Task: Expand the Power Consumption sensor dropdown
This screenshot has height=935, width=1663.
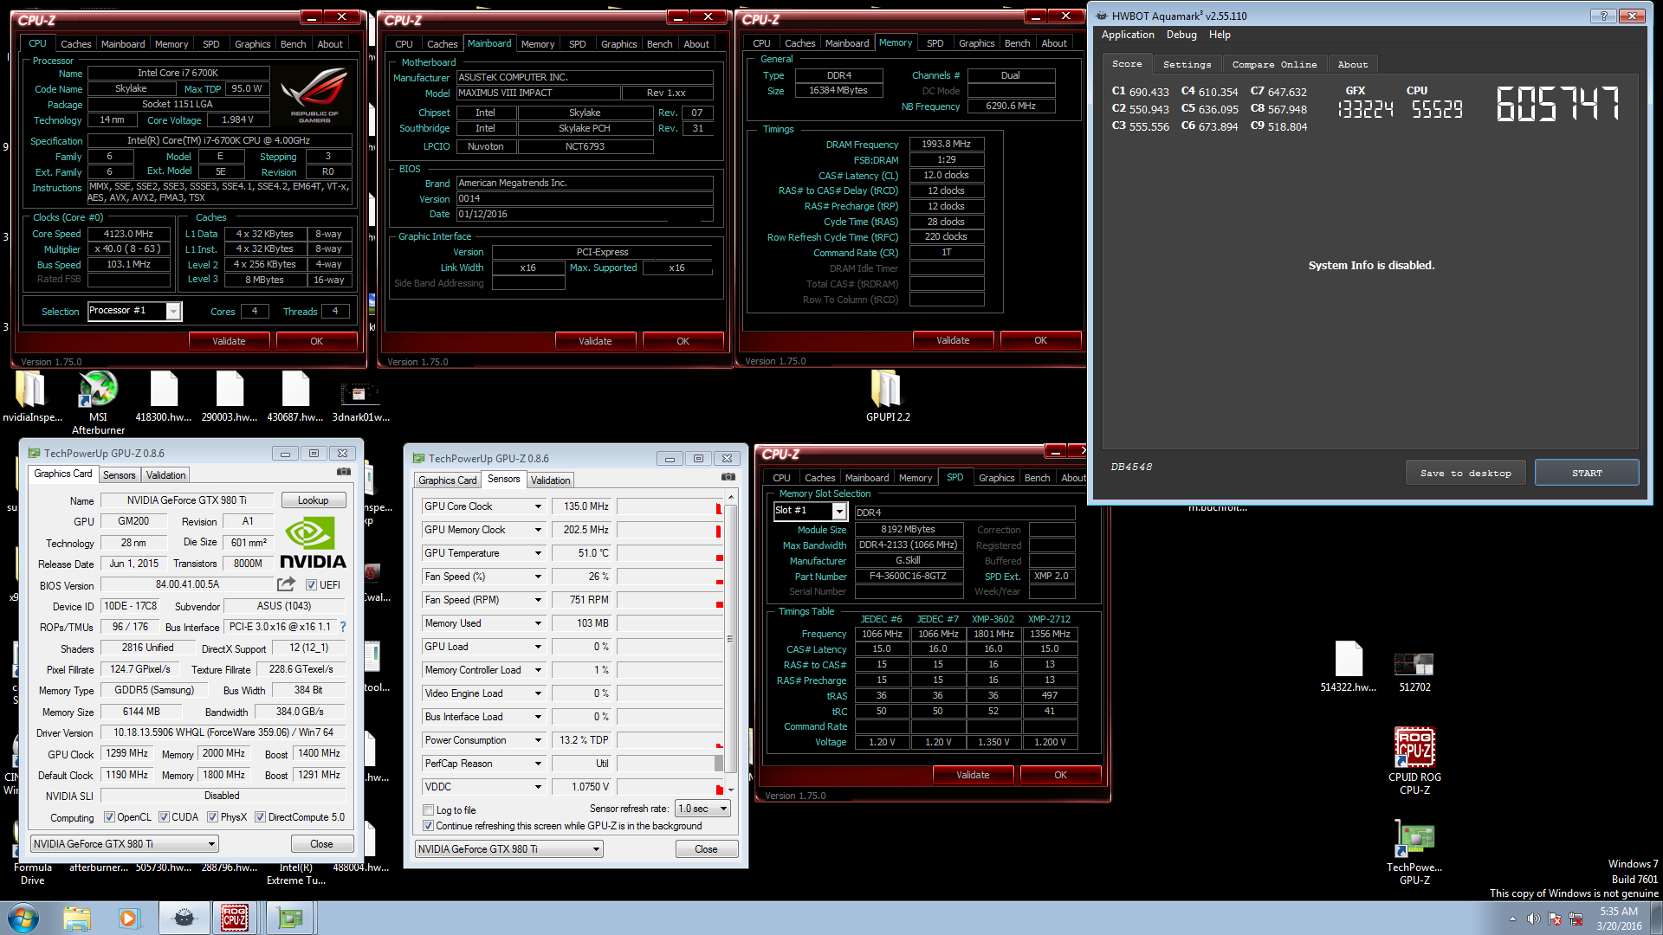Action: (538, 740)
